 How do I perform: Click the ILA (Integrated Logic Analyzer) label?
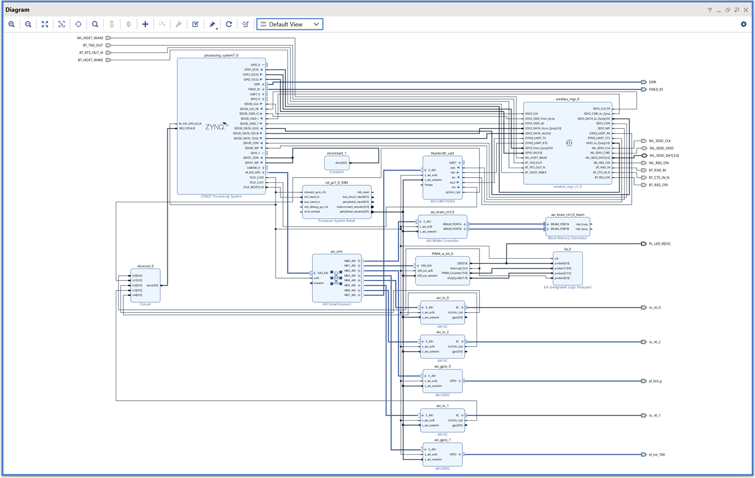567,287
